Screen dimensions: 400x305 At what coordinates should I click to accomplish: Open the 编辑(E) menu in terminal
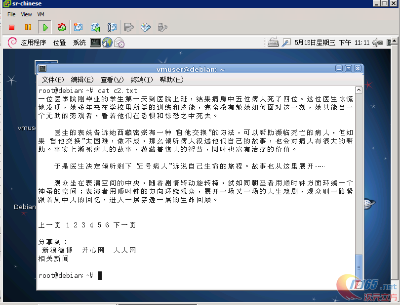[82, 80]
